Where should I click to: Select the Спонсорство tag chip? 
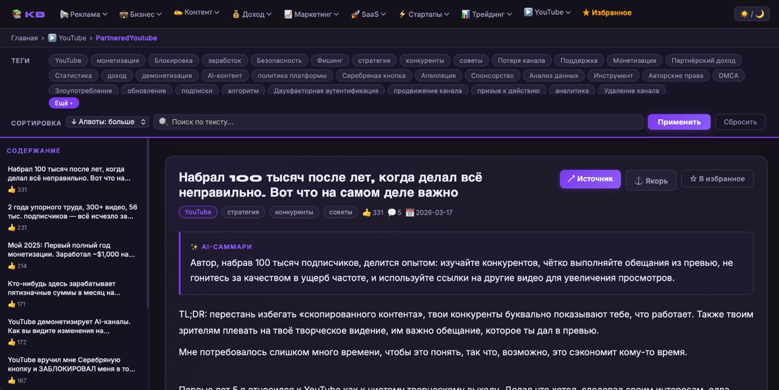coord(492,75)
